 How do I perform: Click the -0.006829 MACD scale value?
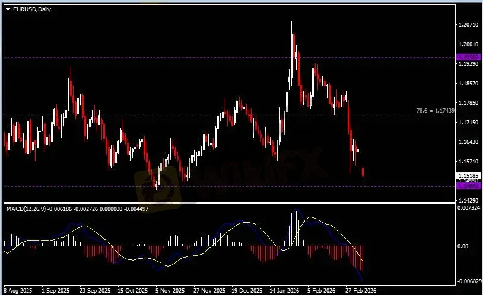pos(468,281)
